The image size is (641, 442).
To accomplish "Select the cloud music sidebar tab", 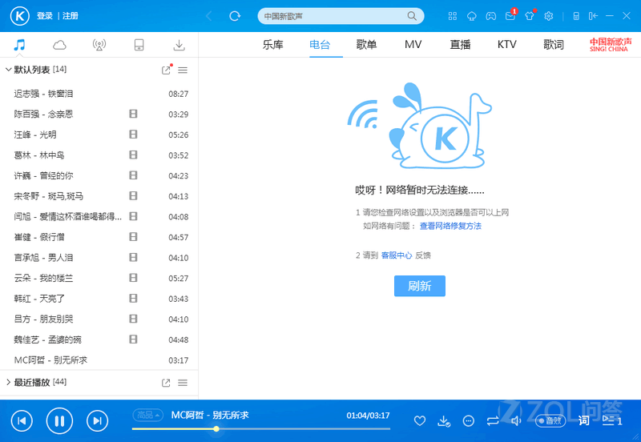I will click(x=59, y=45).
